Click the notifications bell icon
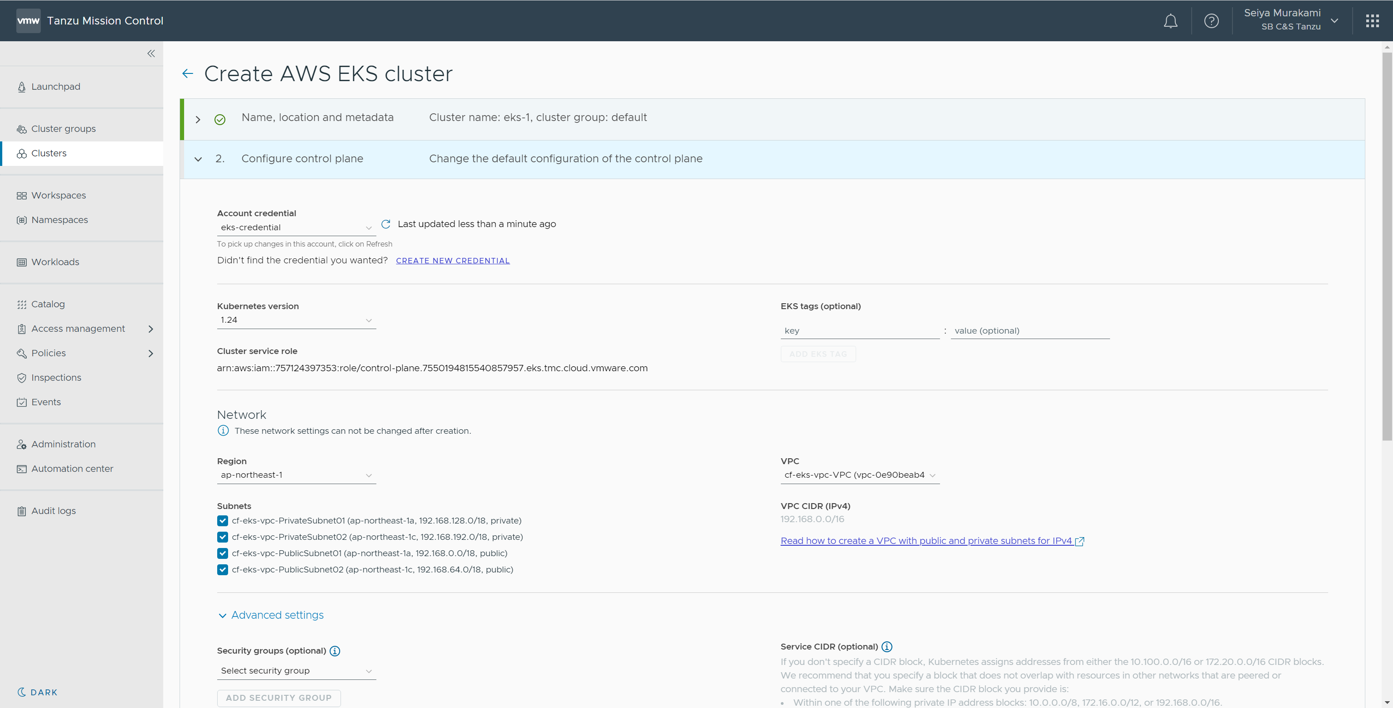The image size is (1393, 708). click(1170, 21)
